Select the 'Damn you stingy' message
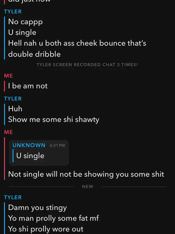The width and height of the screenshot is (175, 234). pos(37,208)
